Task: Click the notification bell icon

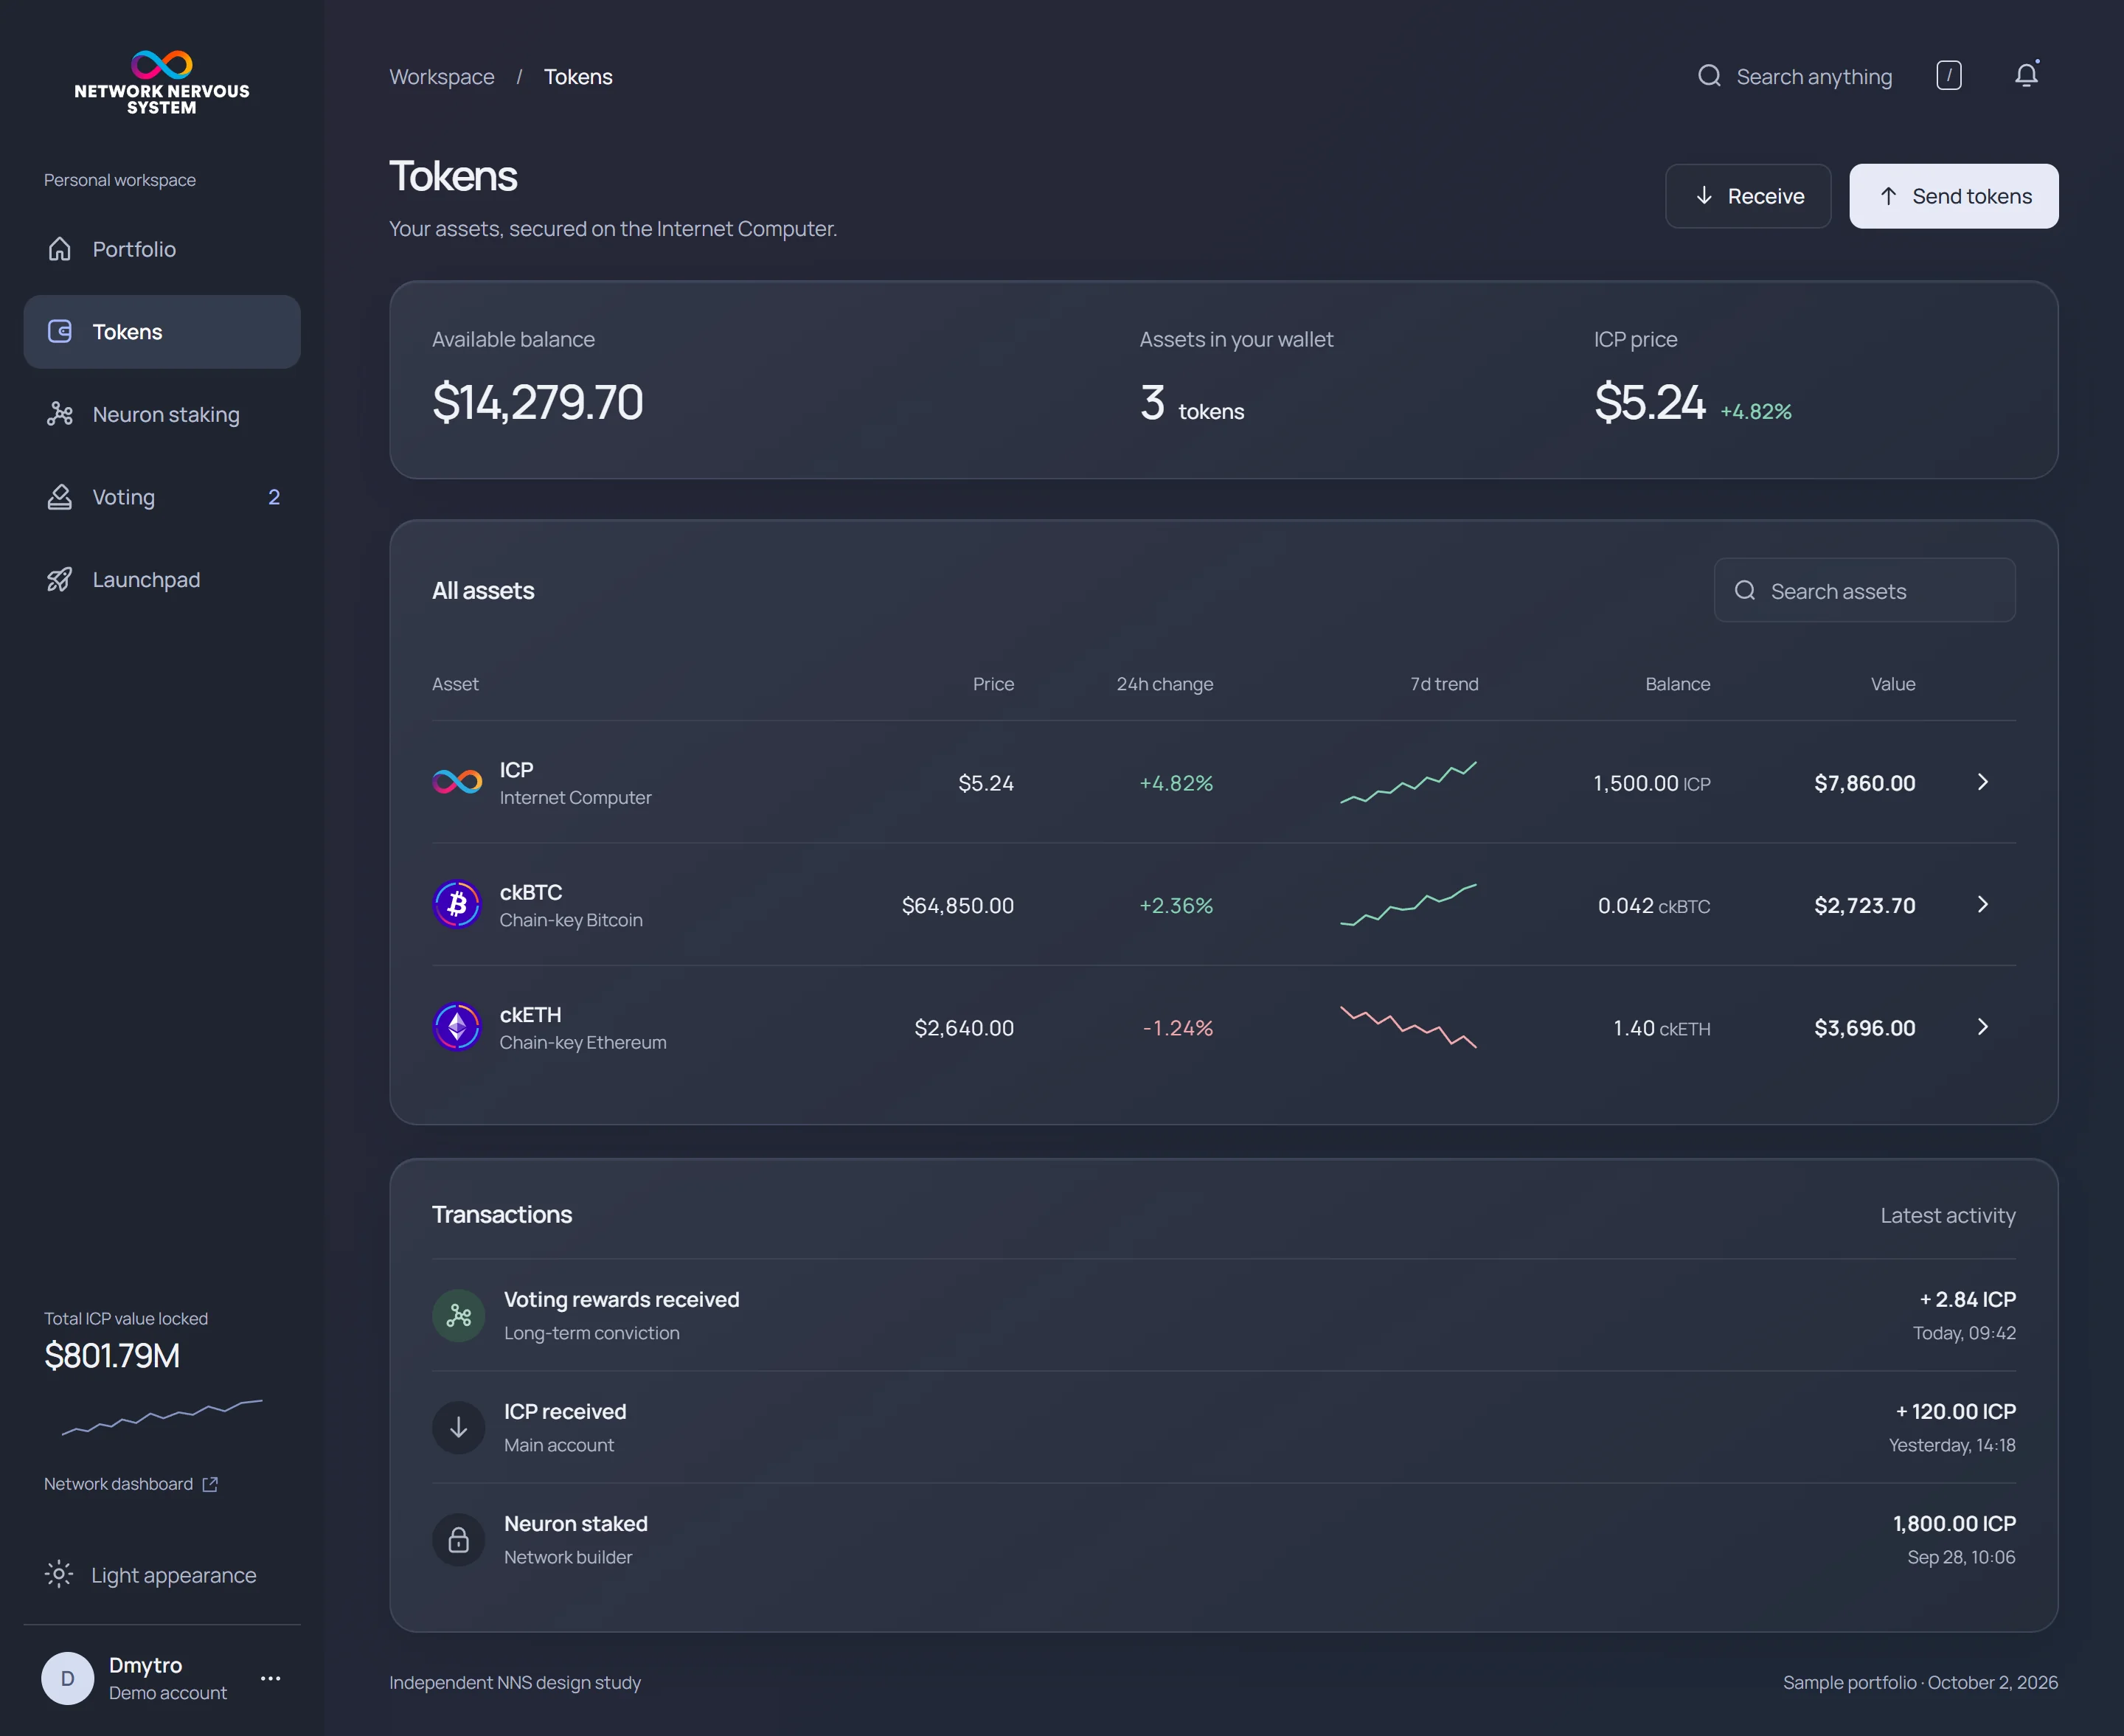Action: click(x=2026, y=76)
